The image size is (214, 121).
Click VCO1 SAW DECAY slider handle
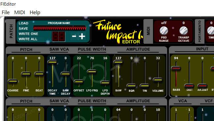tap(66, 74)
